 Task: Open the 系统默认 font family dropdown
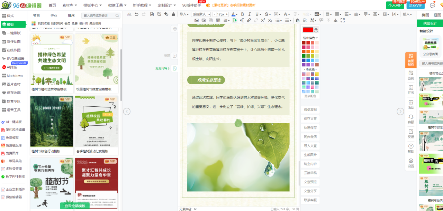[x=201, y=14]
